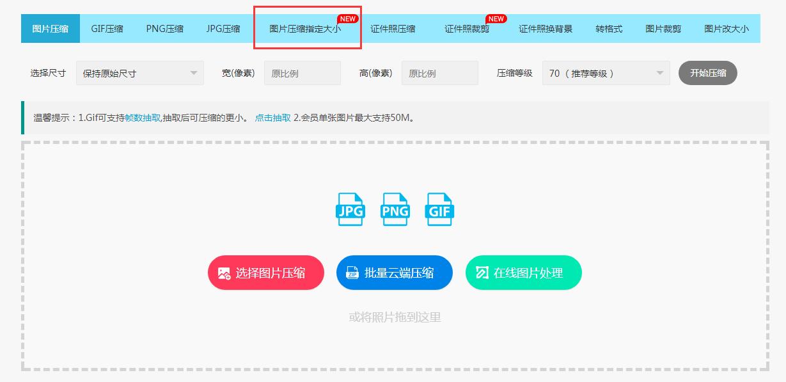Click the NEW badge on 证件照裁剪 tab
Image resolution: width=786 pixels, height=382 pixels.
point(497,20)
